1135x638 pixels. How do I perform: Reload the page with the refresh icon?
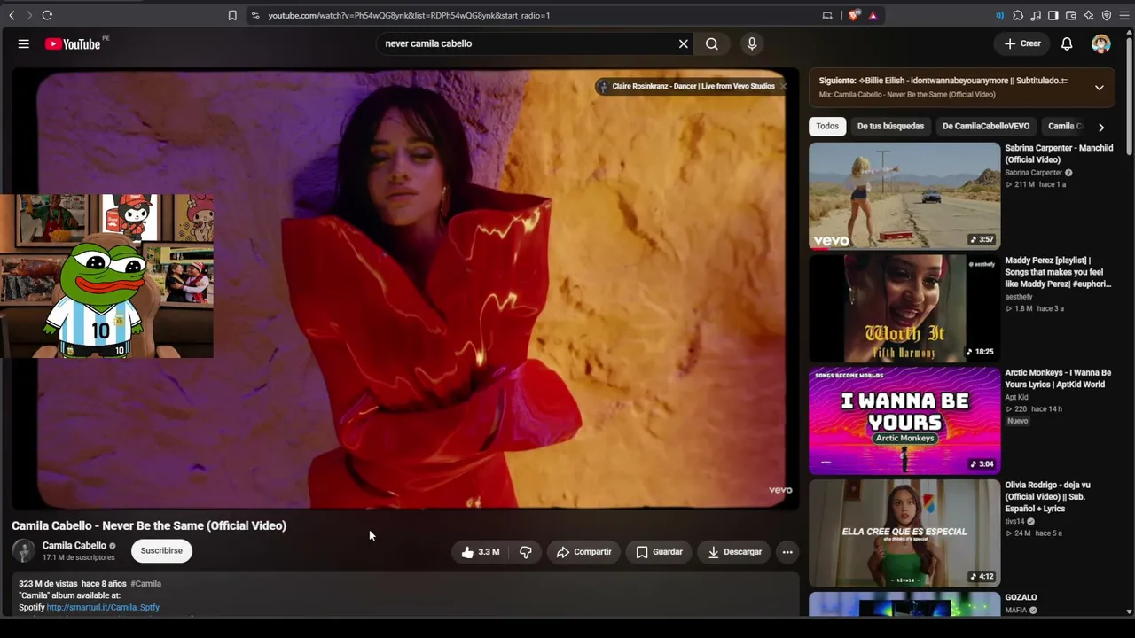coord(47,15)
